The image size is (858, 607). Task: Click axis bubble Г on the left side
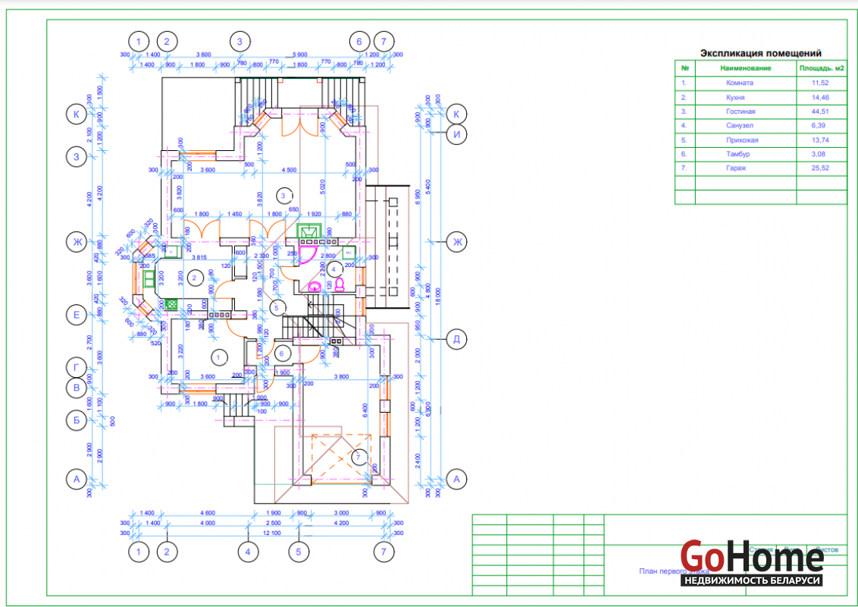(76, 367)
